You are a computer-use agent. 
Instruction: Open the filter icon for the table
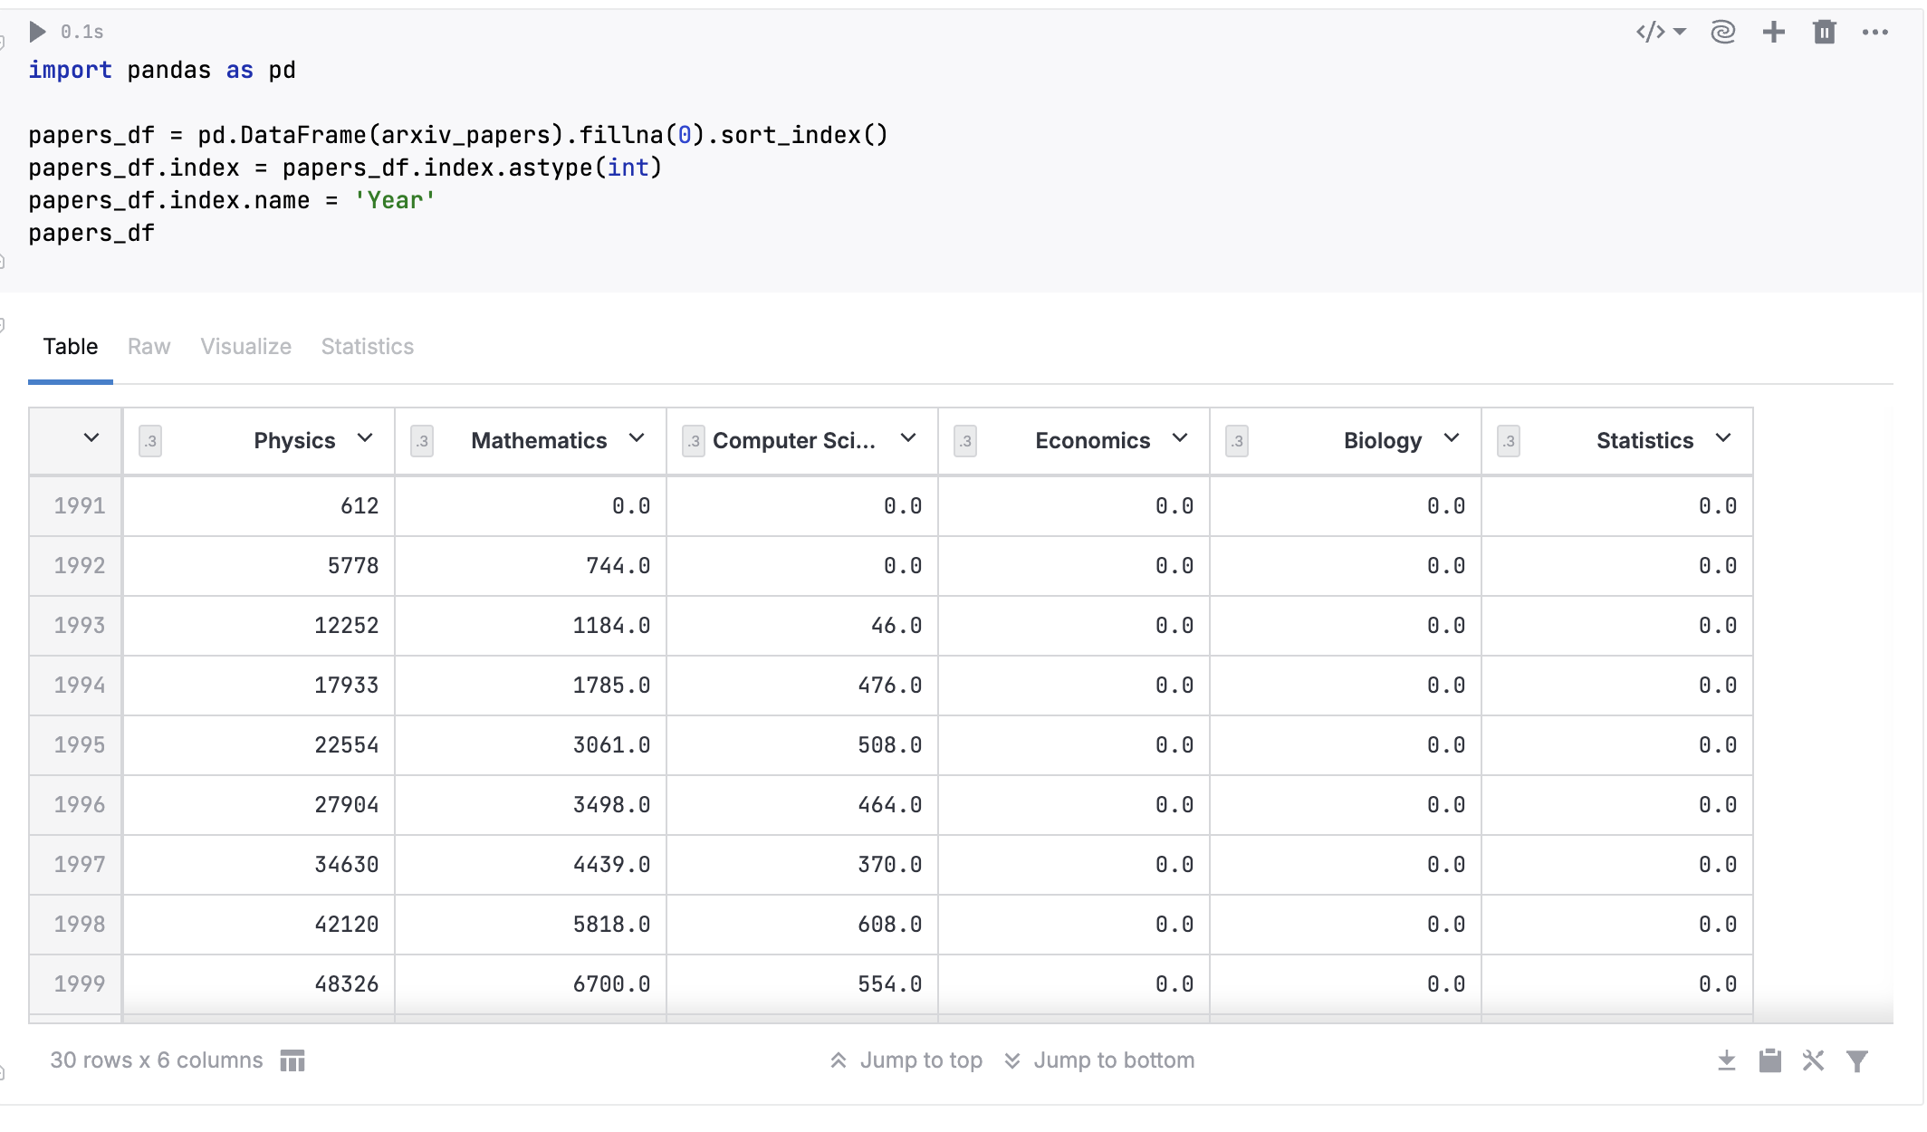[x=1857, y=1060]
